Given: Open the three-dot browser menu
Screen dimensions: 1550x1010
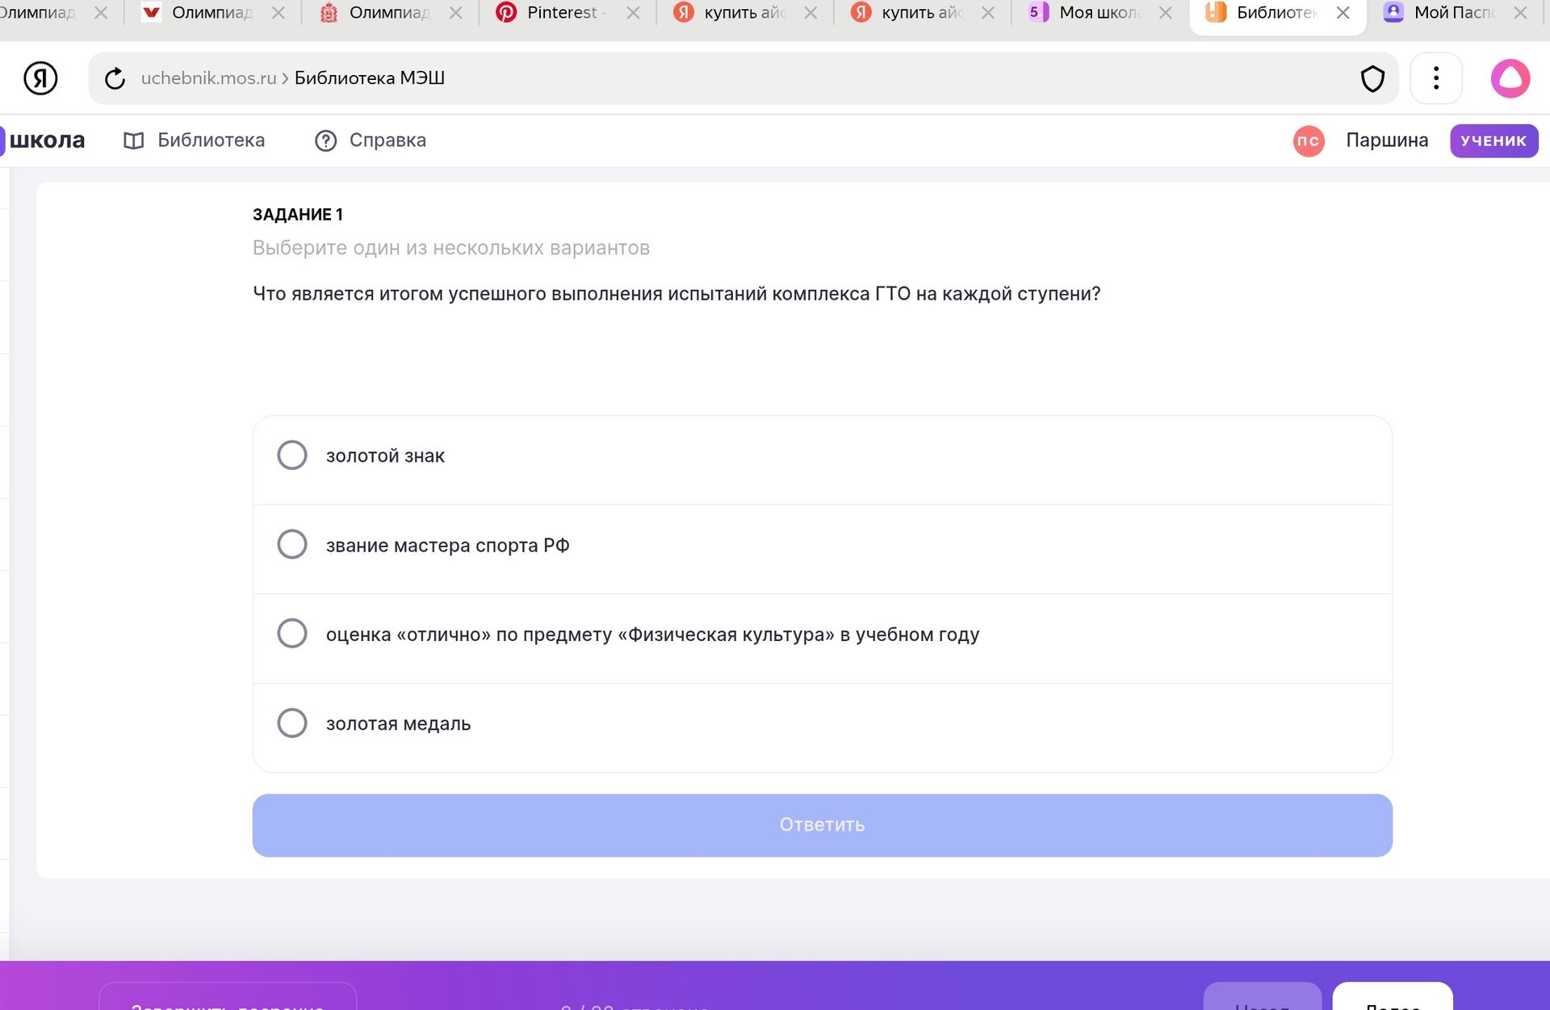Looking at the screenshot, I should point(1435,78).
